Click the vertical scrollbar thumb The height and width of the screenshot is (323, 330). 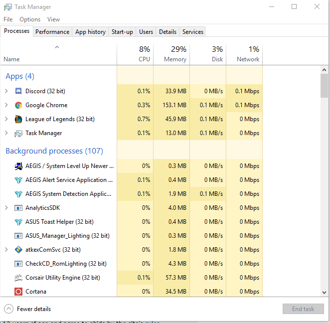[324, 86]
